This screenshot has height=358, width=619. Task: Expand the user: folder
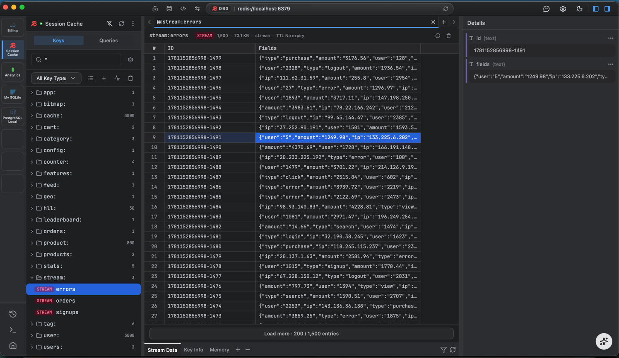tap(83, 336)
